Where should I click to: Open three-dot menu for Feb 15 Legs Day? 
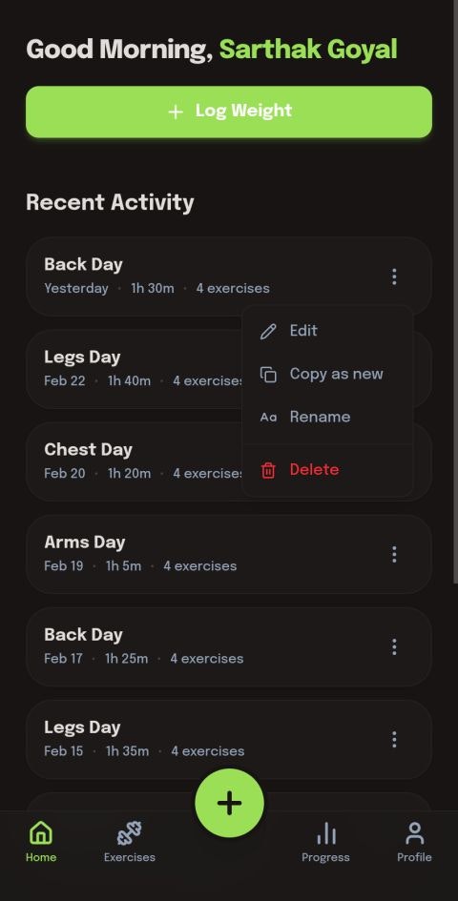pos(394,740)
